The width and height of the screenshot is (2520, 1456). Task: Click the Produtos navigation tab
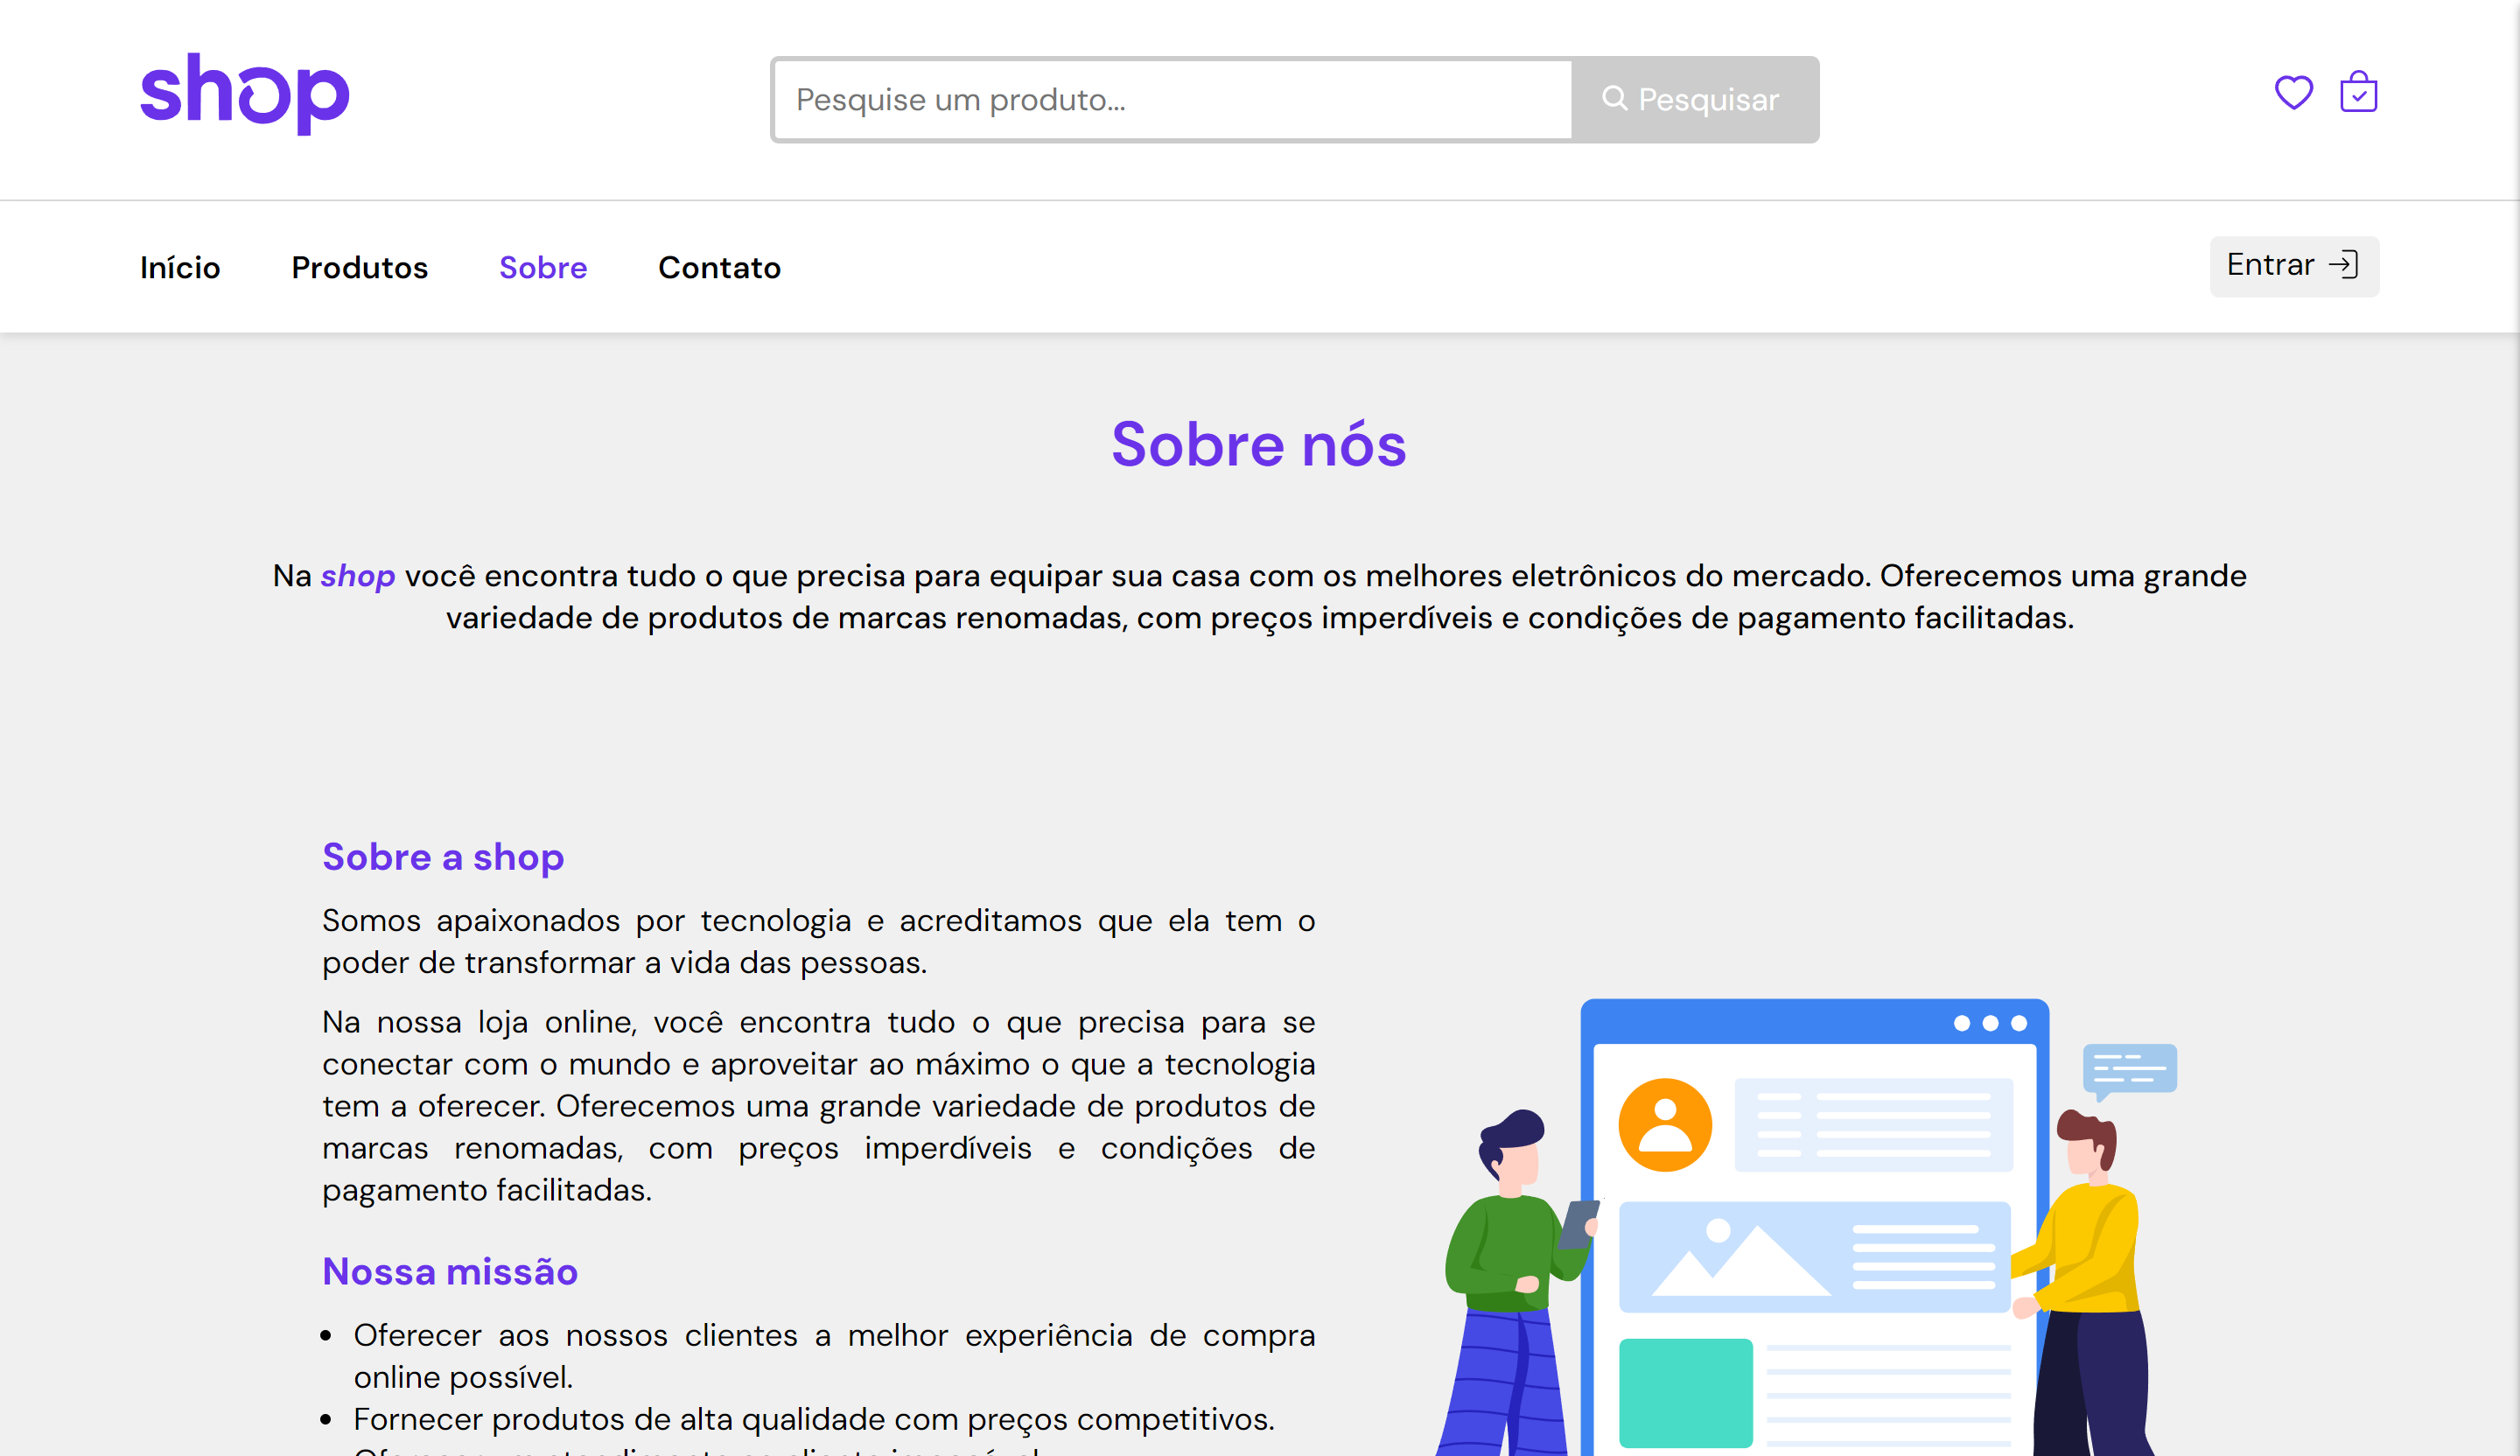point(359,267)
